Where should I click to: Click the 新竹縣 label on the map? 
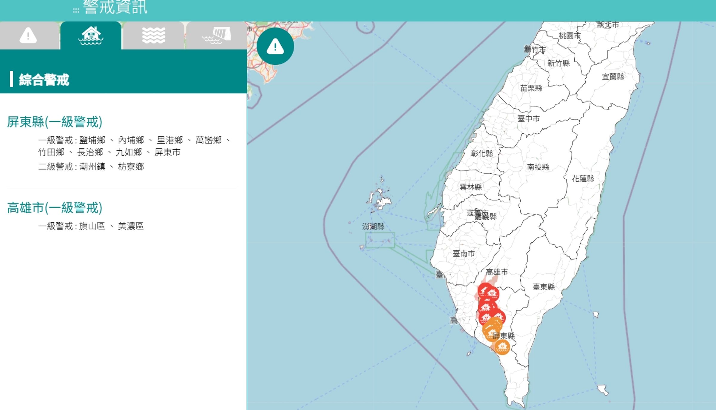tap(559, 63)
